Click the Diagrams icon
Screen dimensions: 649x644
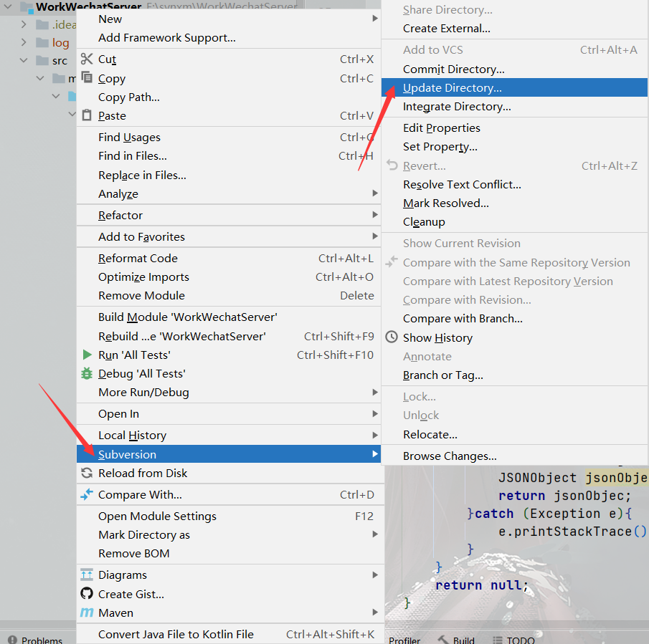click(87, 575)
